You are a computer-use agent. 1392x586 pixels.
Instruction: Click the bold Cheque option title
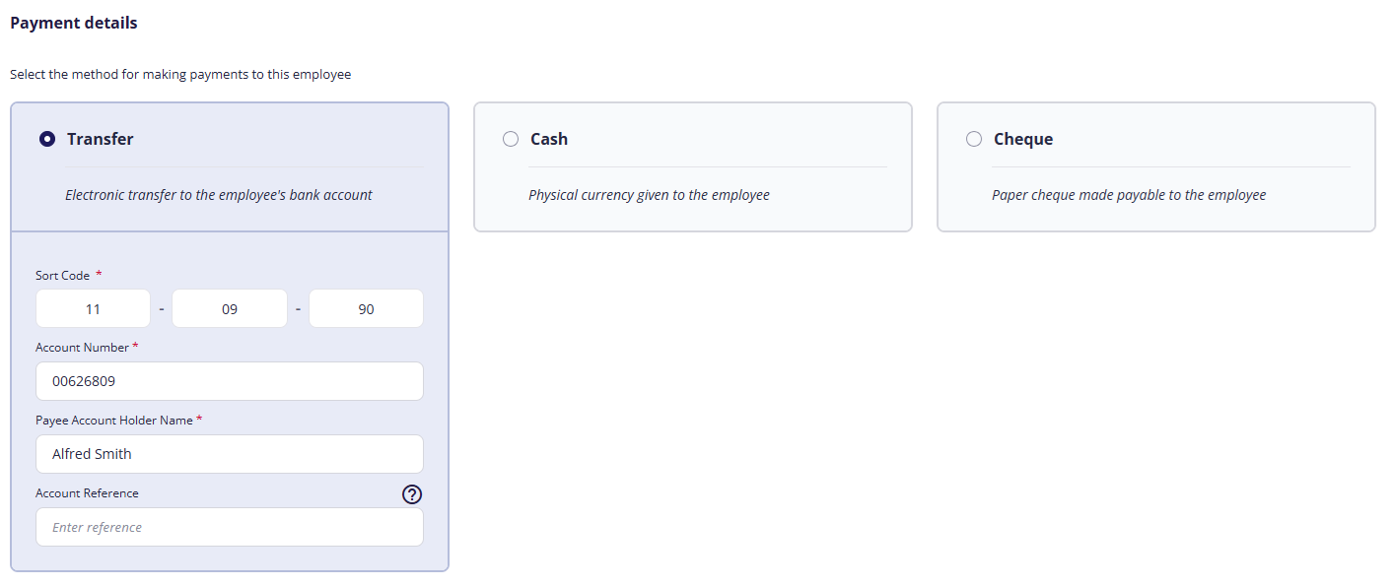(x=1023, y=139)
